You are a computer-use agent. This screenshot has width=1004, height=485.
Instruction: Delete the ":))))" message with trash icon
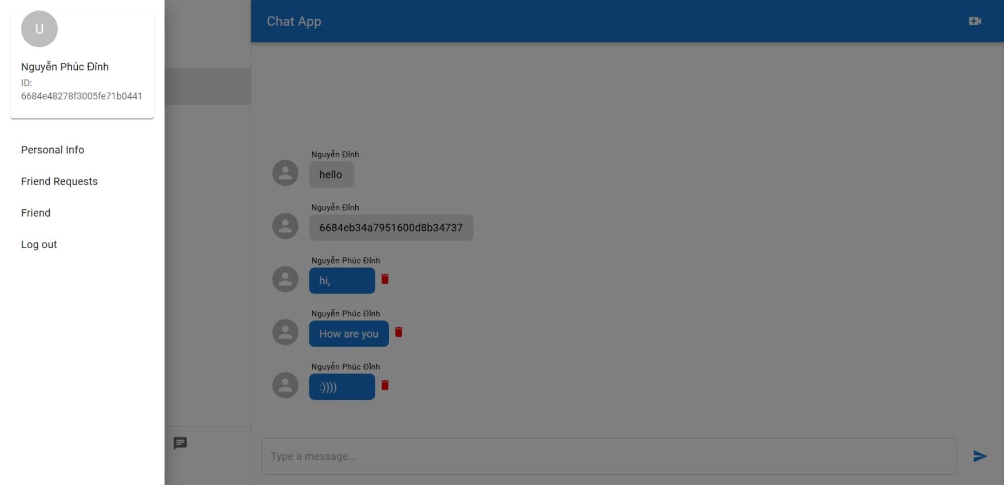point(385,385)
